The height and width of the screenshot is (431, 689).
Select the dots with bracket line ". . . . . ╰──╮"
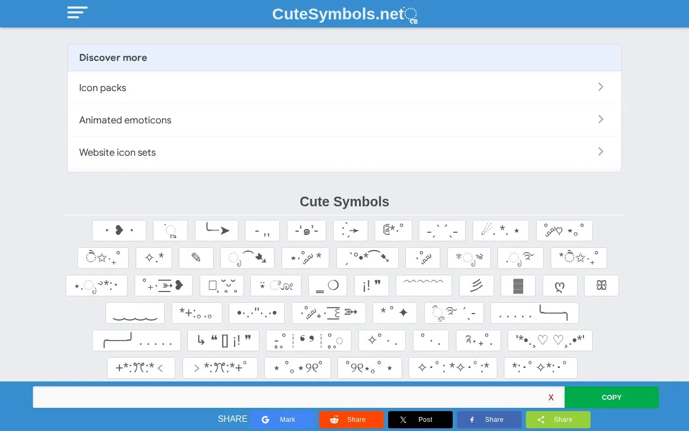[535, 313]
